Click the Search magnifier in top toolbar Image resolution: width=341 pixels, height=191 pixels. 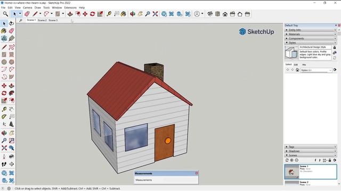5,14
